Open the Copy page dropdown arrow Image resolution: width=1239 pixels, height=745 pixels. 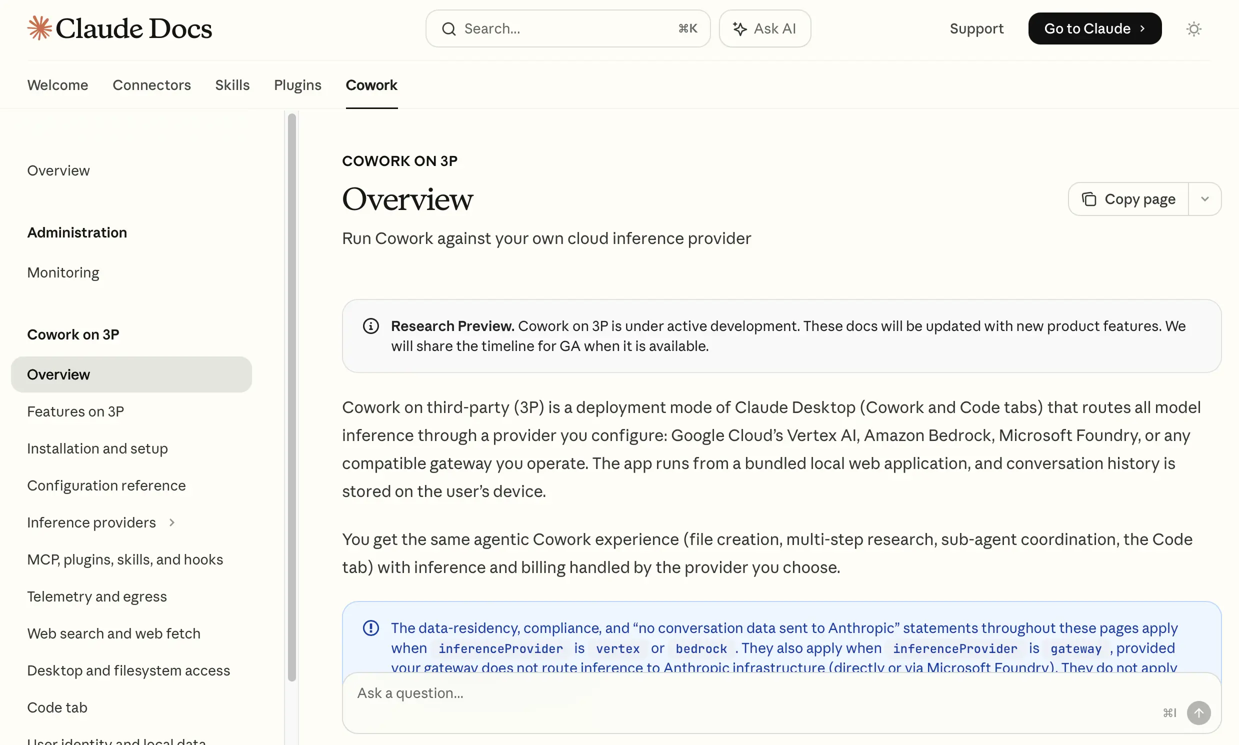(1204, 199)
